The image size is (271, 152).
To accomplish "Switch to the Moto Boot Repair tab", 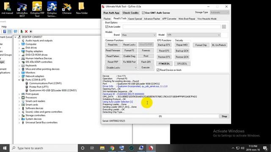I will click(x=187, y=19).
